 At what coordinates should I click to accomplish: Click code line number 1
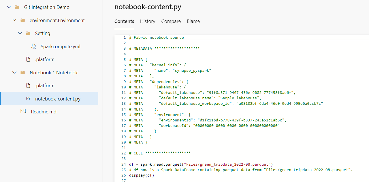point(125,38)
